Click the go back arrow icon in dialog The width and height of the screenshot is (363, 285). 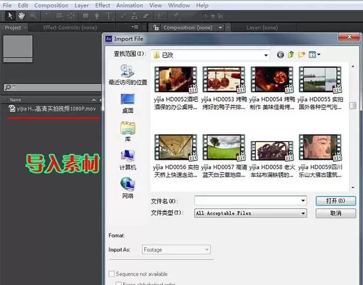pyautogui.click(x=281, y=55)
